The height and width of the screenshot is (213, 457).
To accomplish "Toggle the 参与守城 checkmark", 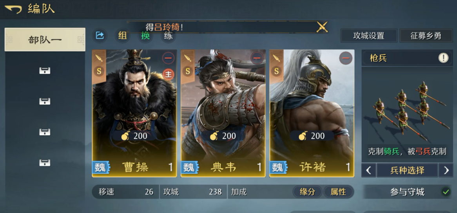I will tap(446, 192).
